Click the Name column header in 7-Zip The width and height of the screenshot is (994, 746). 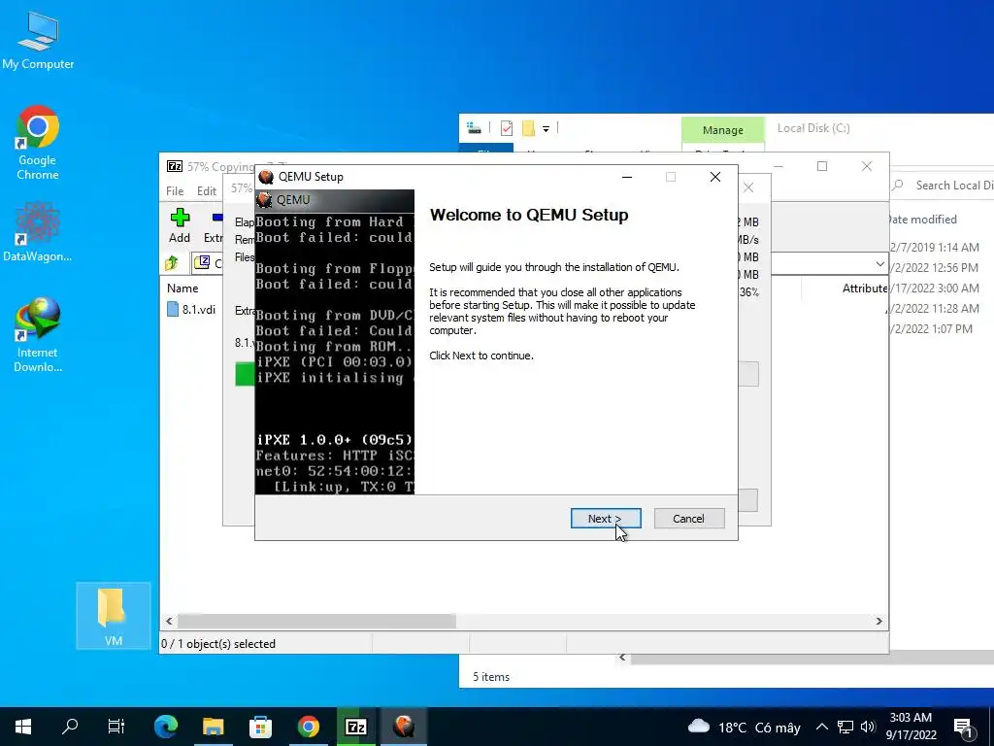(x=182, y=288)
